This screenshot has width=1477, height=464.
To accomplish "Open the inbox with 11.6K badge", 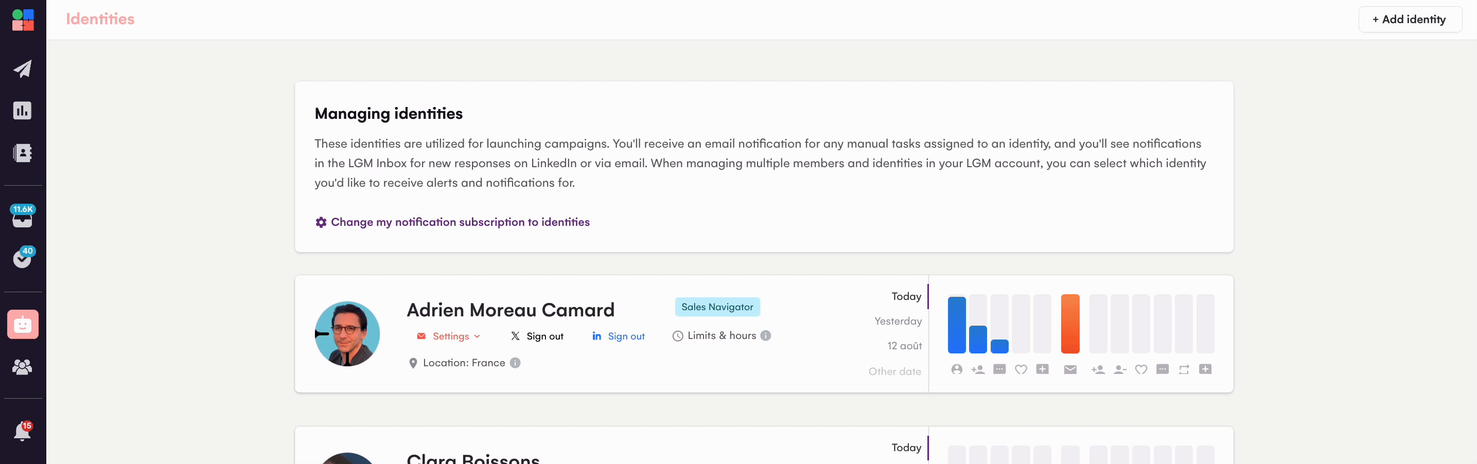I will (x=22, y=217).
